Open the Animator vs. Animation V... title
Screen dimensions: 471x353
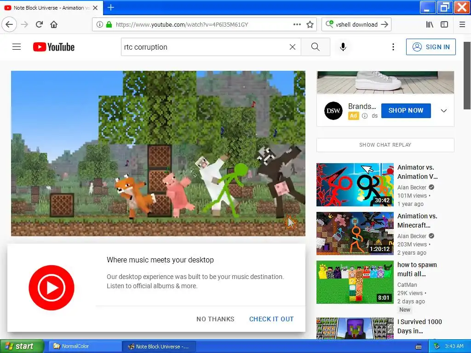pyautogui.click(x=418, y=172)
